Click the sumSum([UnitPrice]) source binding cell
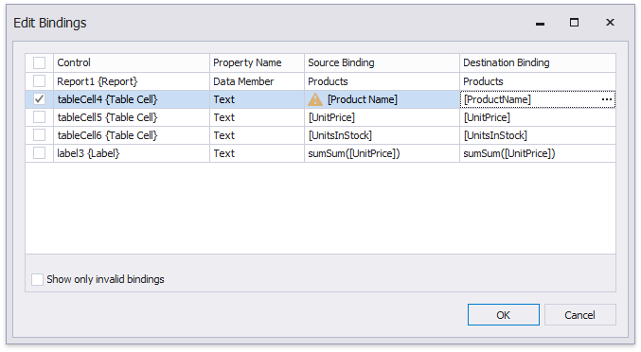 click(382, 153)
